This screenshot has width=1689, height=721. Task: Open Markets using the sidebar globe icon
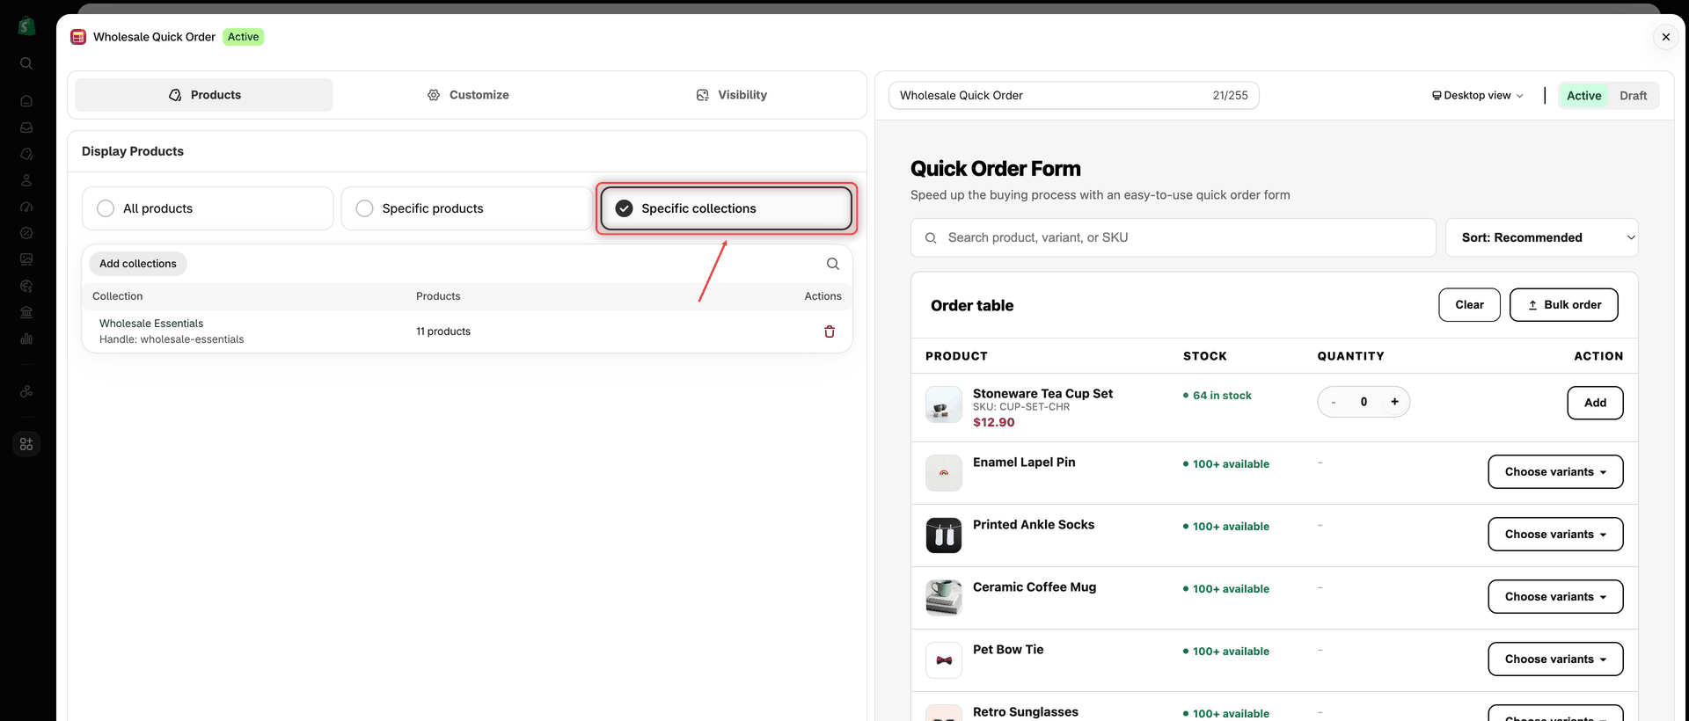click(x=26, y=286)
